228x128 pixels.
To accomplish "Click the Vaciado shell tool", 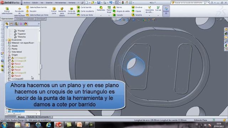I will (118, 15).
